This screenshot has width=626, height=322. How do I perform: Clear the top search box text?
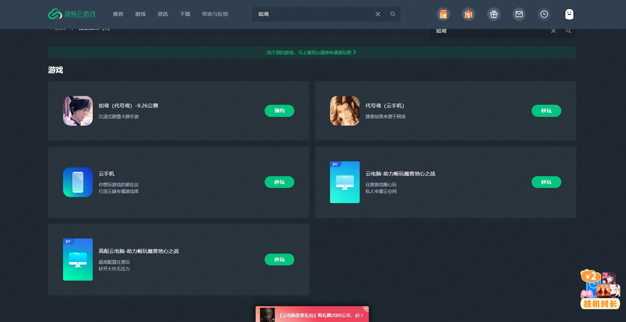378,14
